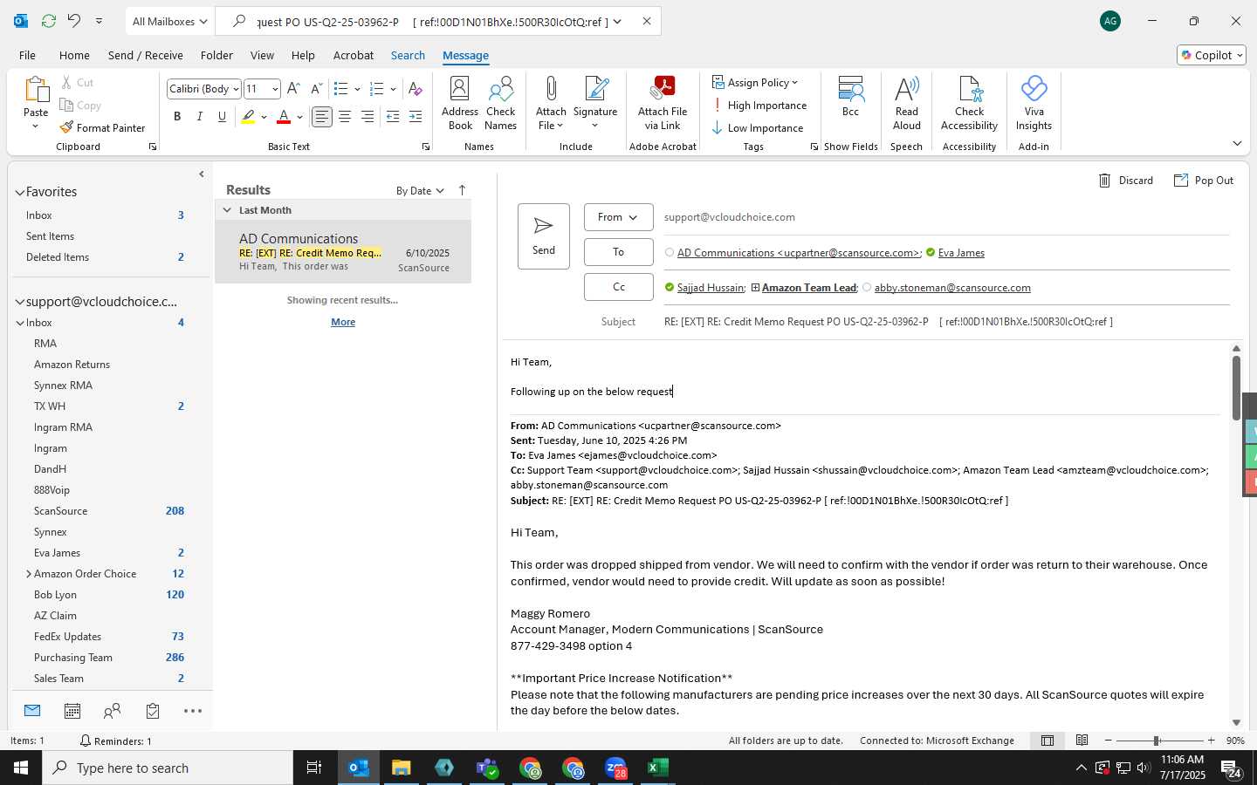The image size is (1257, 785).
Task: Click the Numbering list icon
Action: pyautogui.click(x=377, y=89)
